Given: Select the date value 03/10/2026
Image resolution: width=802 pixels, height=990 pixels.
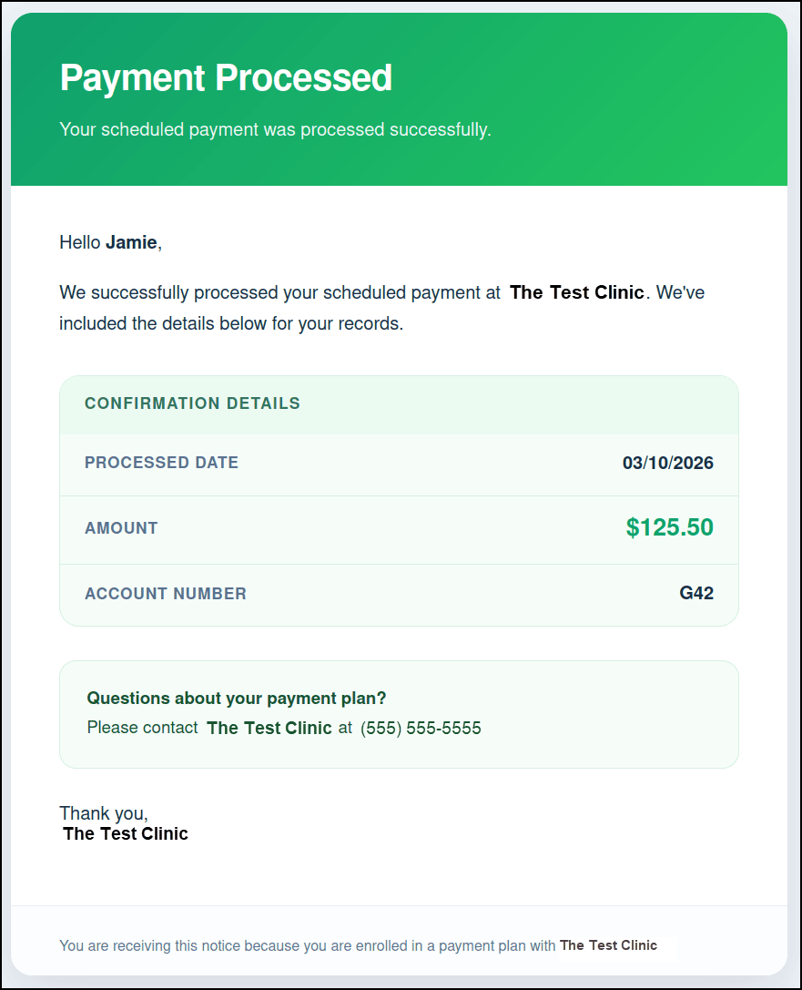Looking at the screenshot, I should coord(667,463).
